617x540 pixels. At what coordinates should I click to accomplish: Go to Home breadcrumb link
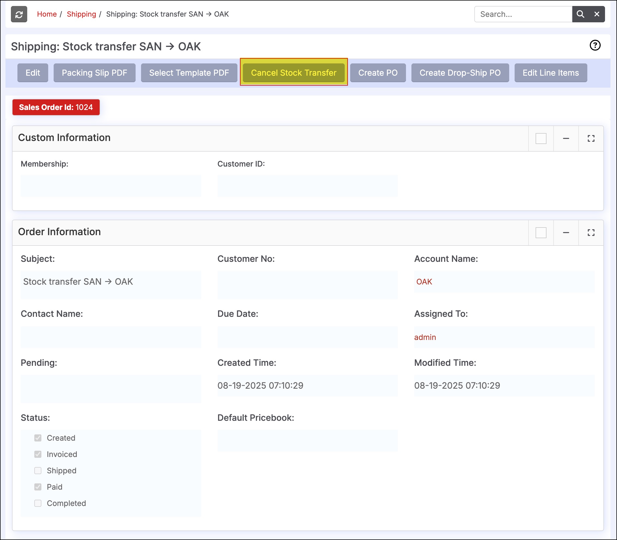click(x=47, y=14)
